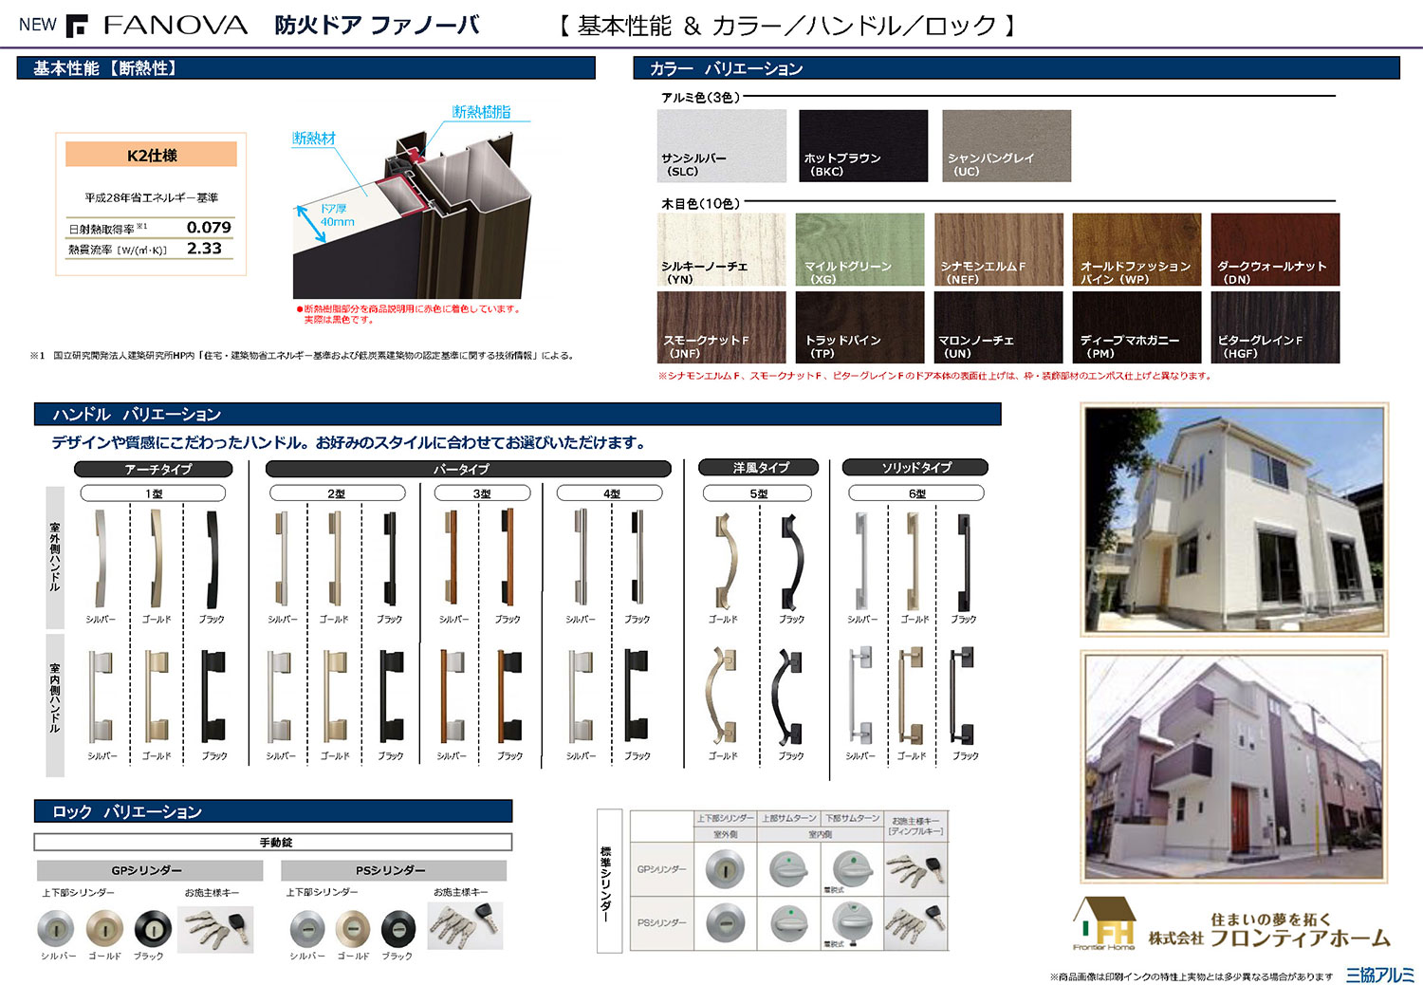This screenshot has width=1423, height=985.
Task: Open the cream-colored house photo
Action: tap(1234, 519)
